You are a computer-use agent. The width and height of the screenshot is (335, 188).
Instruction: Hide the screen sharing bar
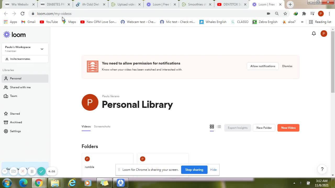click(x=213, y=170)
